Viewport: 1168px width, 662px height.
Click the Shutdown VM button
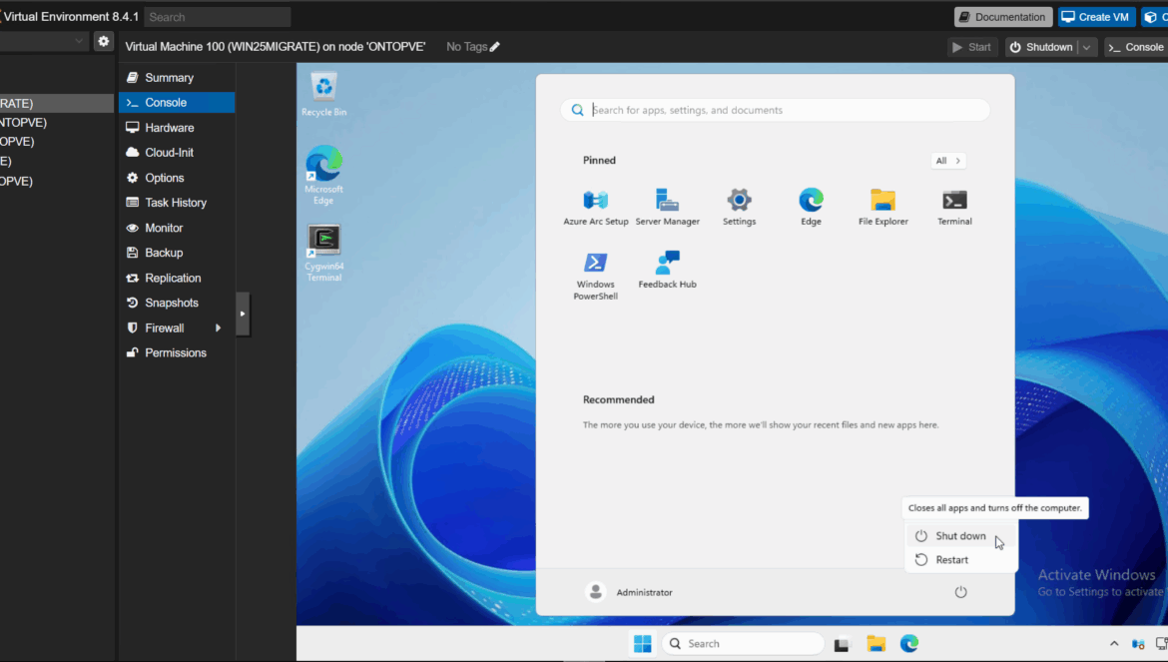(x=1041, y=47)
